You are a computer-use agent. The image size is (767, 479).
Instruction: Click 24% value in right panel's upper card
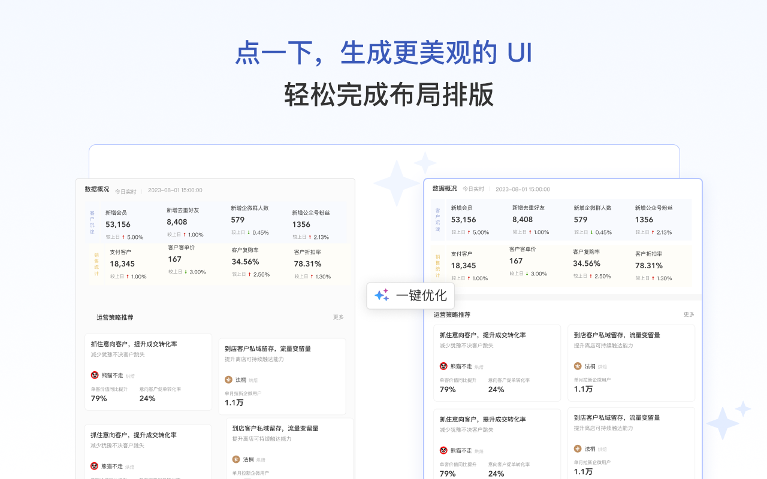click(x=496, y=390)
